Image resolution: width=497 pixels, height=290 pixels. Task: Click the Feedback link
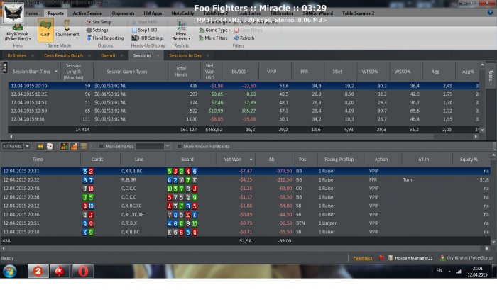(x=363, y=258)
